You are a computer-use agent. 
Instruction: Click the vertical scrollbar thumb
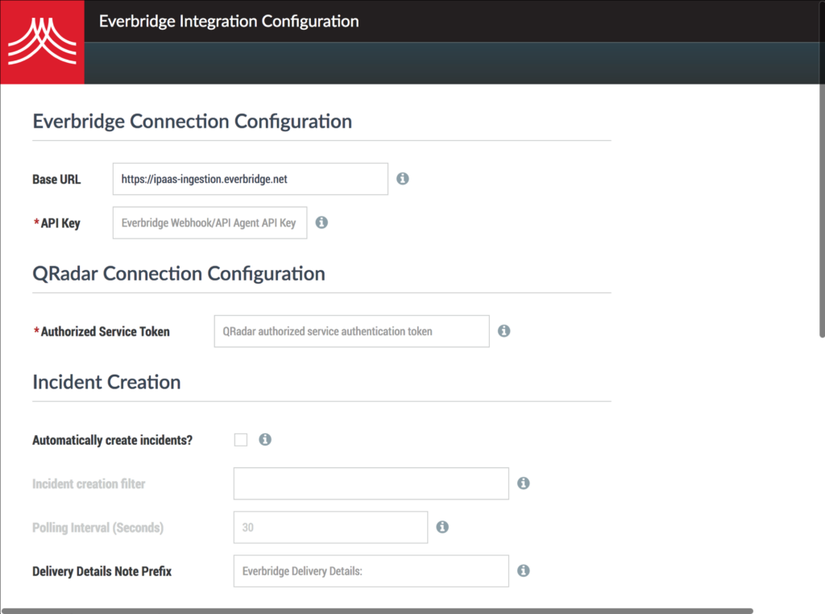click(822, 168)
